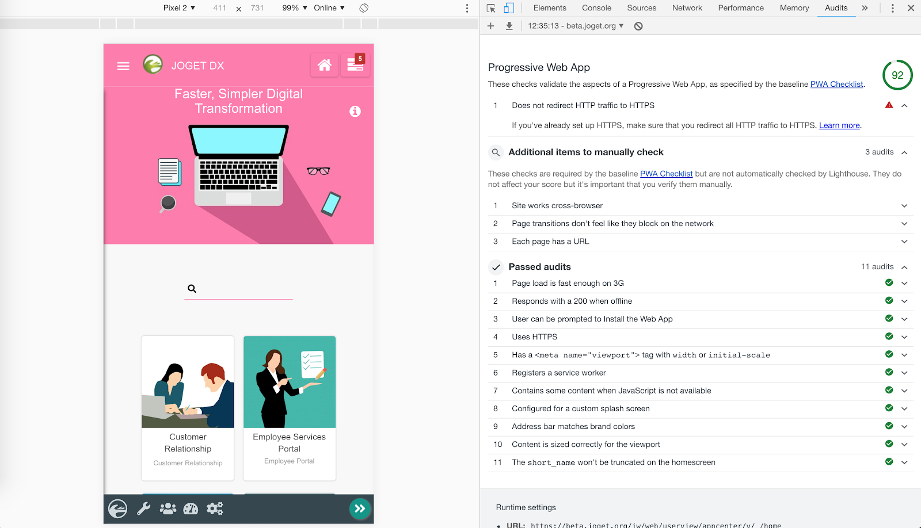Click the magnifier icon beside Additional items

[496, 152]
